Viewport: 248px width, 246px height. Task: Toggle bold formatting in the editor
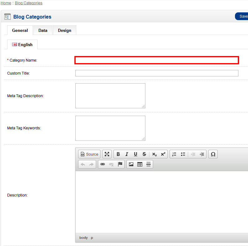(118, 154)
